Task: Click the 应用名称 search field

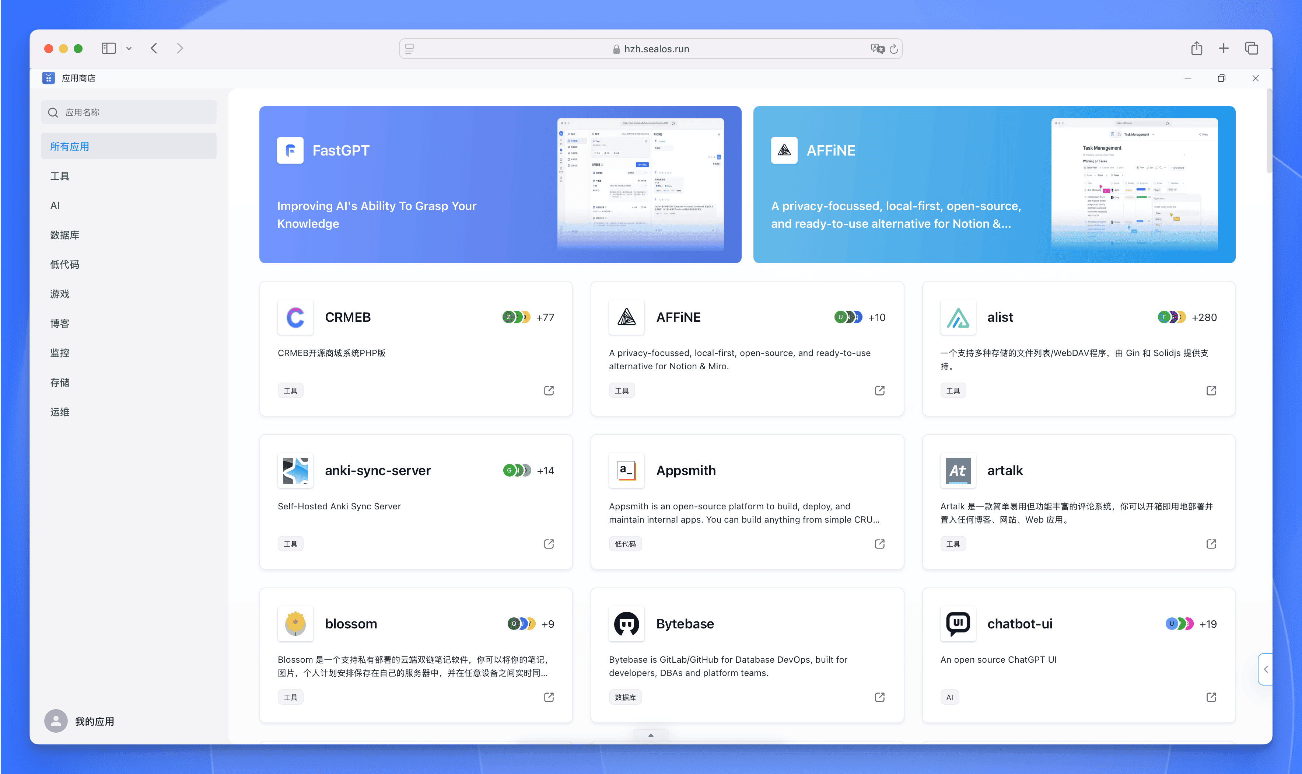Action: point(129,112)
